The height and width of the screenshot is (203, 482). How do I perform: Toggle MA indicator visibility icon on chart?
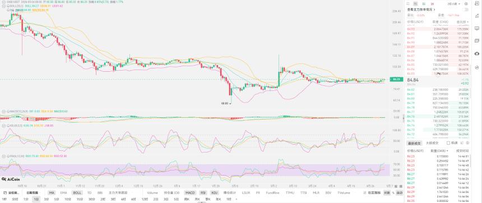click(x=8, y=10)
